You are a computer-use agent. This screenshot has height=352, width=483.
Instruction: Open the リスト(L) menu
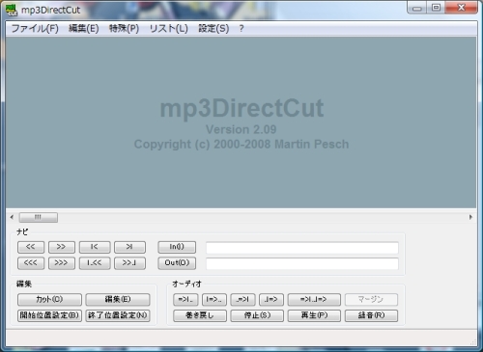click(169, 29)
